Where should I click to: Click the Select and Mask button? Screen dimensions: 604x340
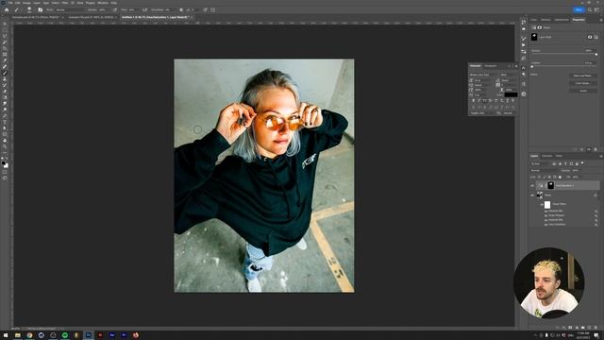[x=583, y=76]
